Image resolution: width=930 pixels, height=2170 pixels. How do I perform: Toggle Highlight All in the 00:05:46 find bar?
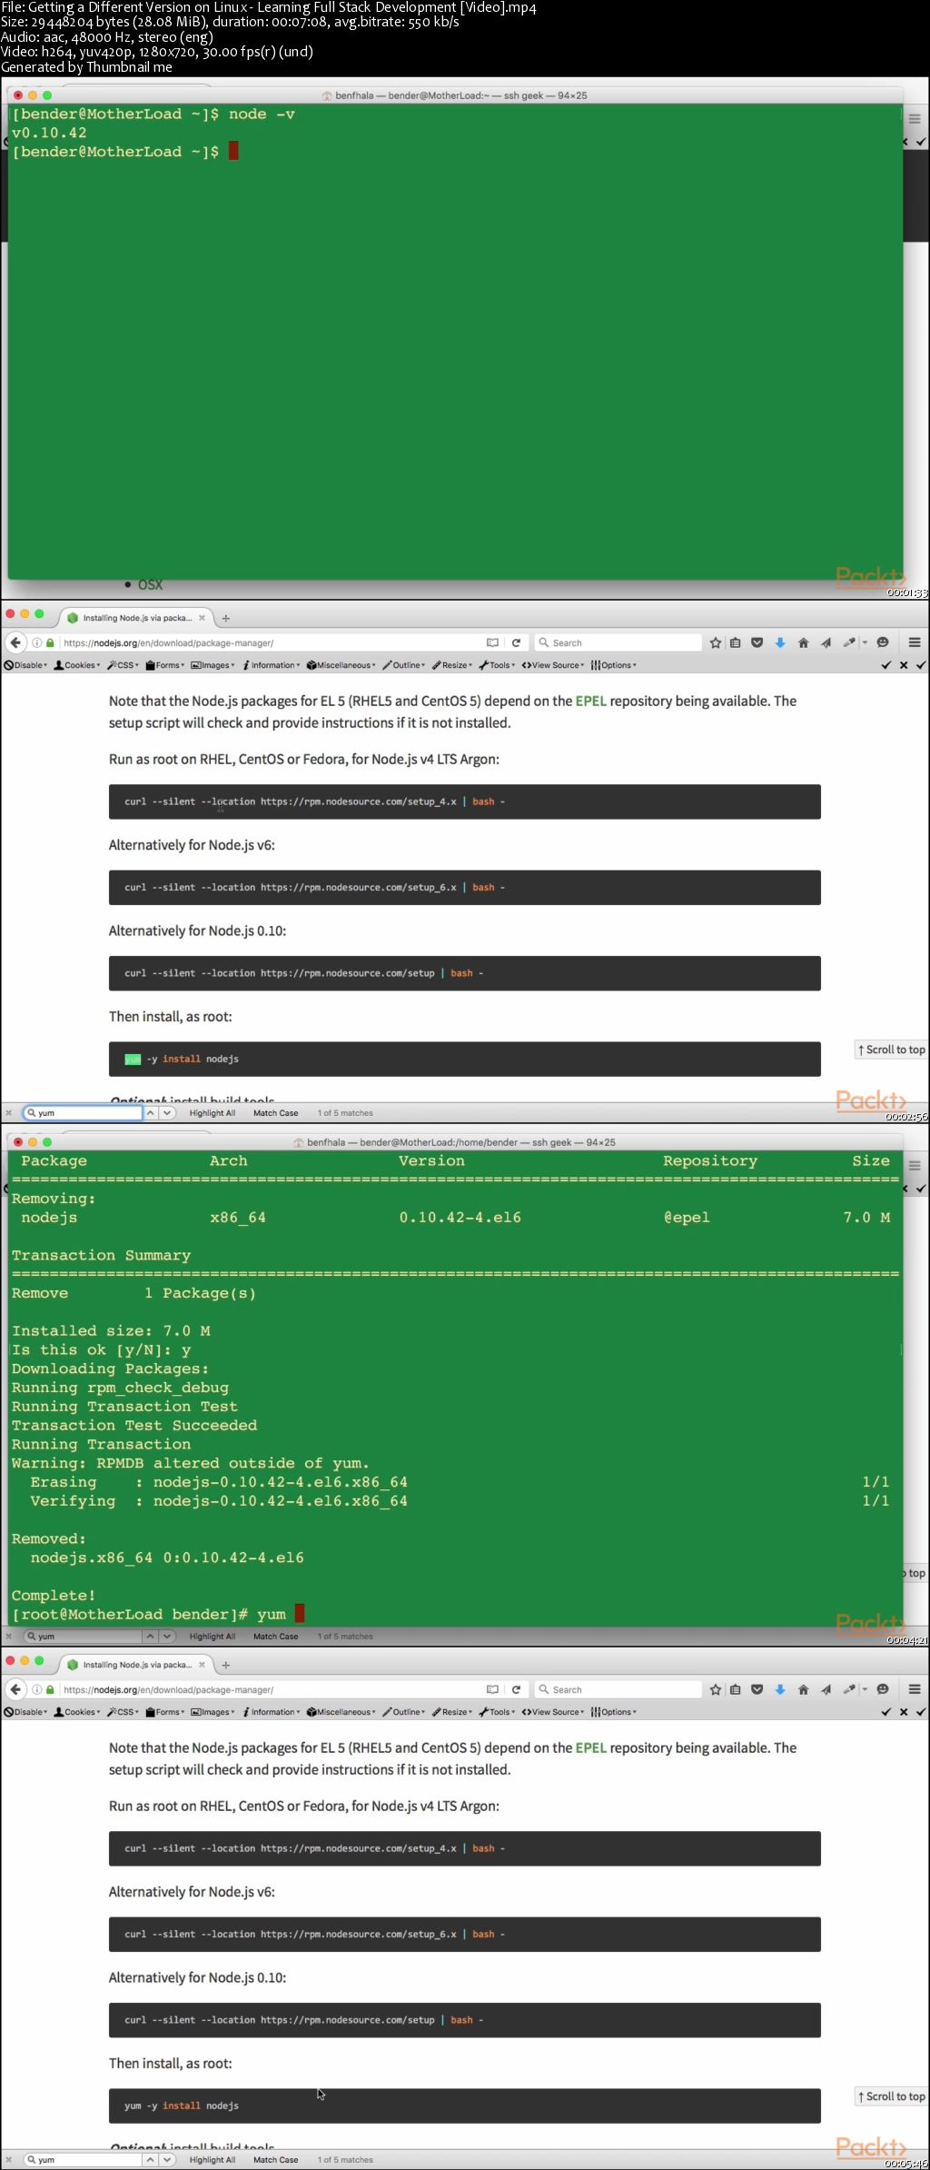point(212,2159)
